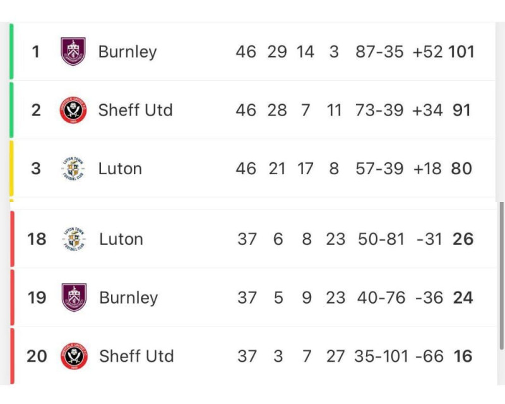The height and width of the screenshot is (404, 505).
Task: Click Sheff Utd's 91 points total
Action: pos(461,110)
